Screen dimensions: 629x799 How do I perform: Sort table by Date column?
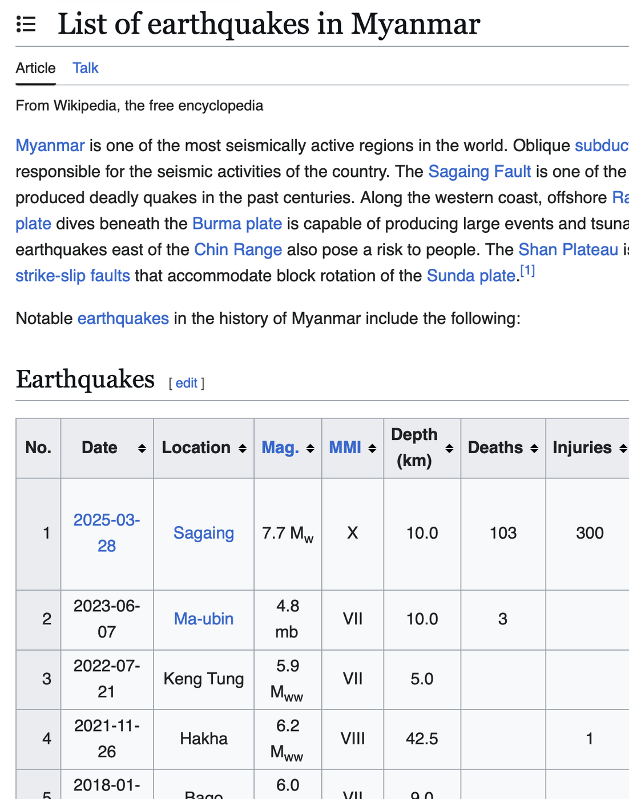(x=142, y=449)
